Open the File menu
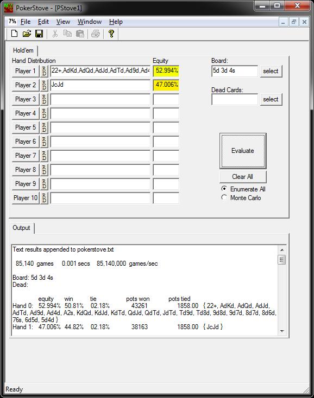The image size is (314, 398). click(26, 22)
